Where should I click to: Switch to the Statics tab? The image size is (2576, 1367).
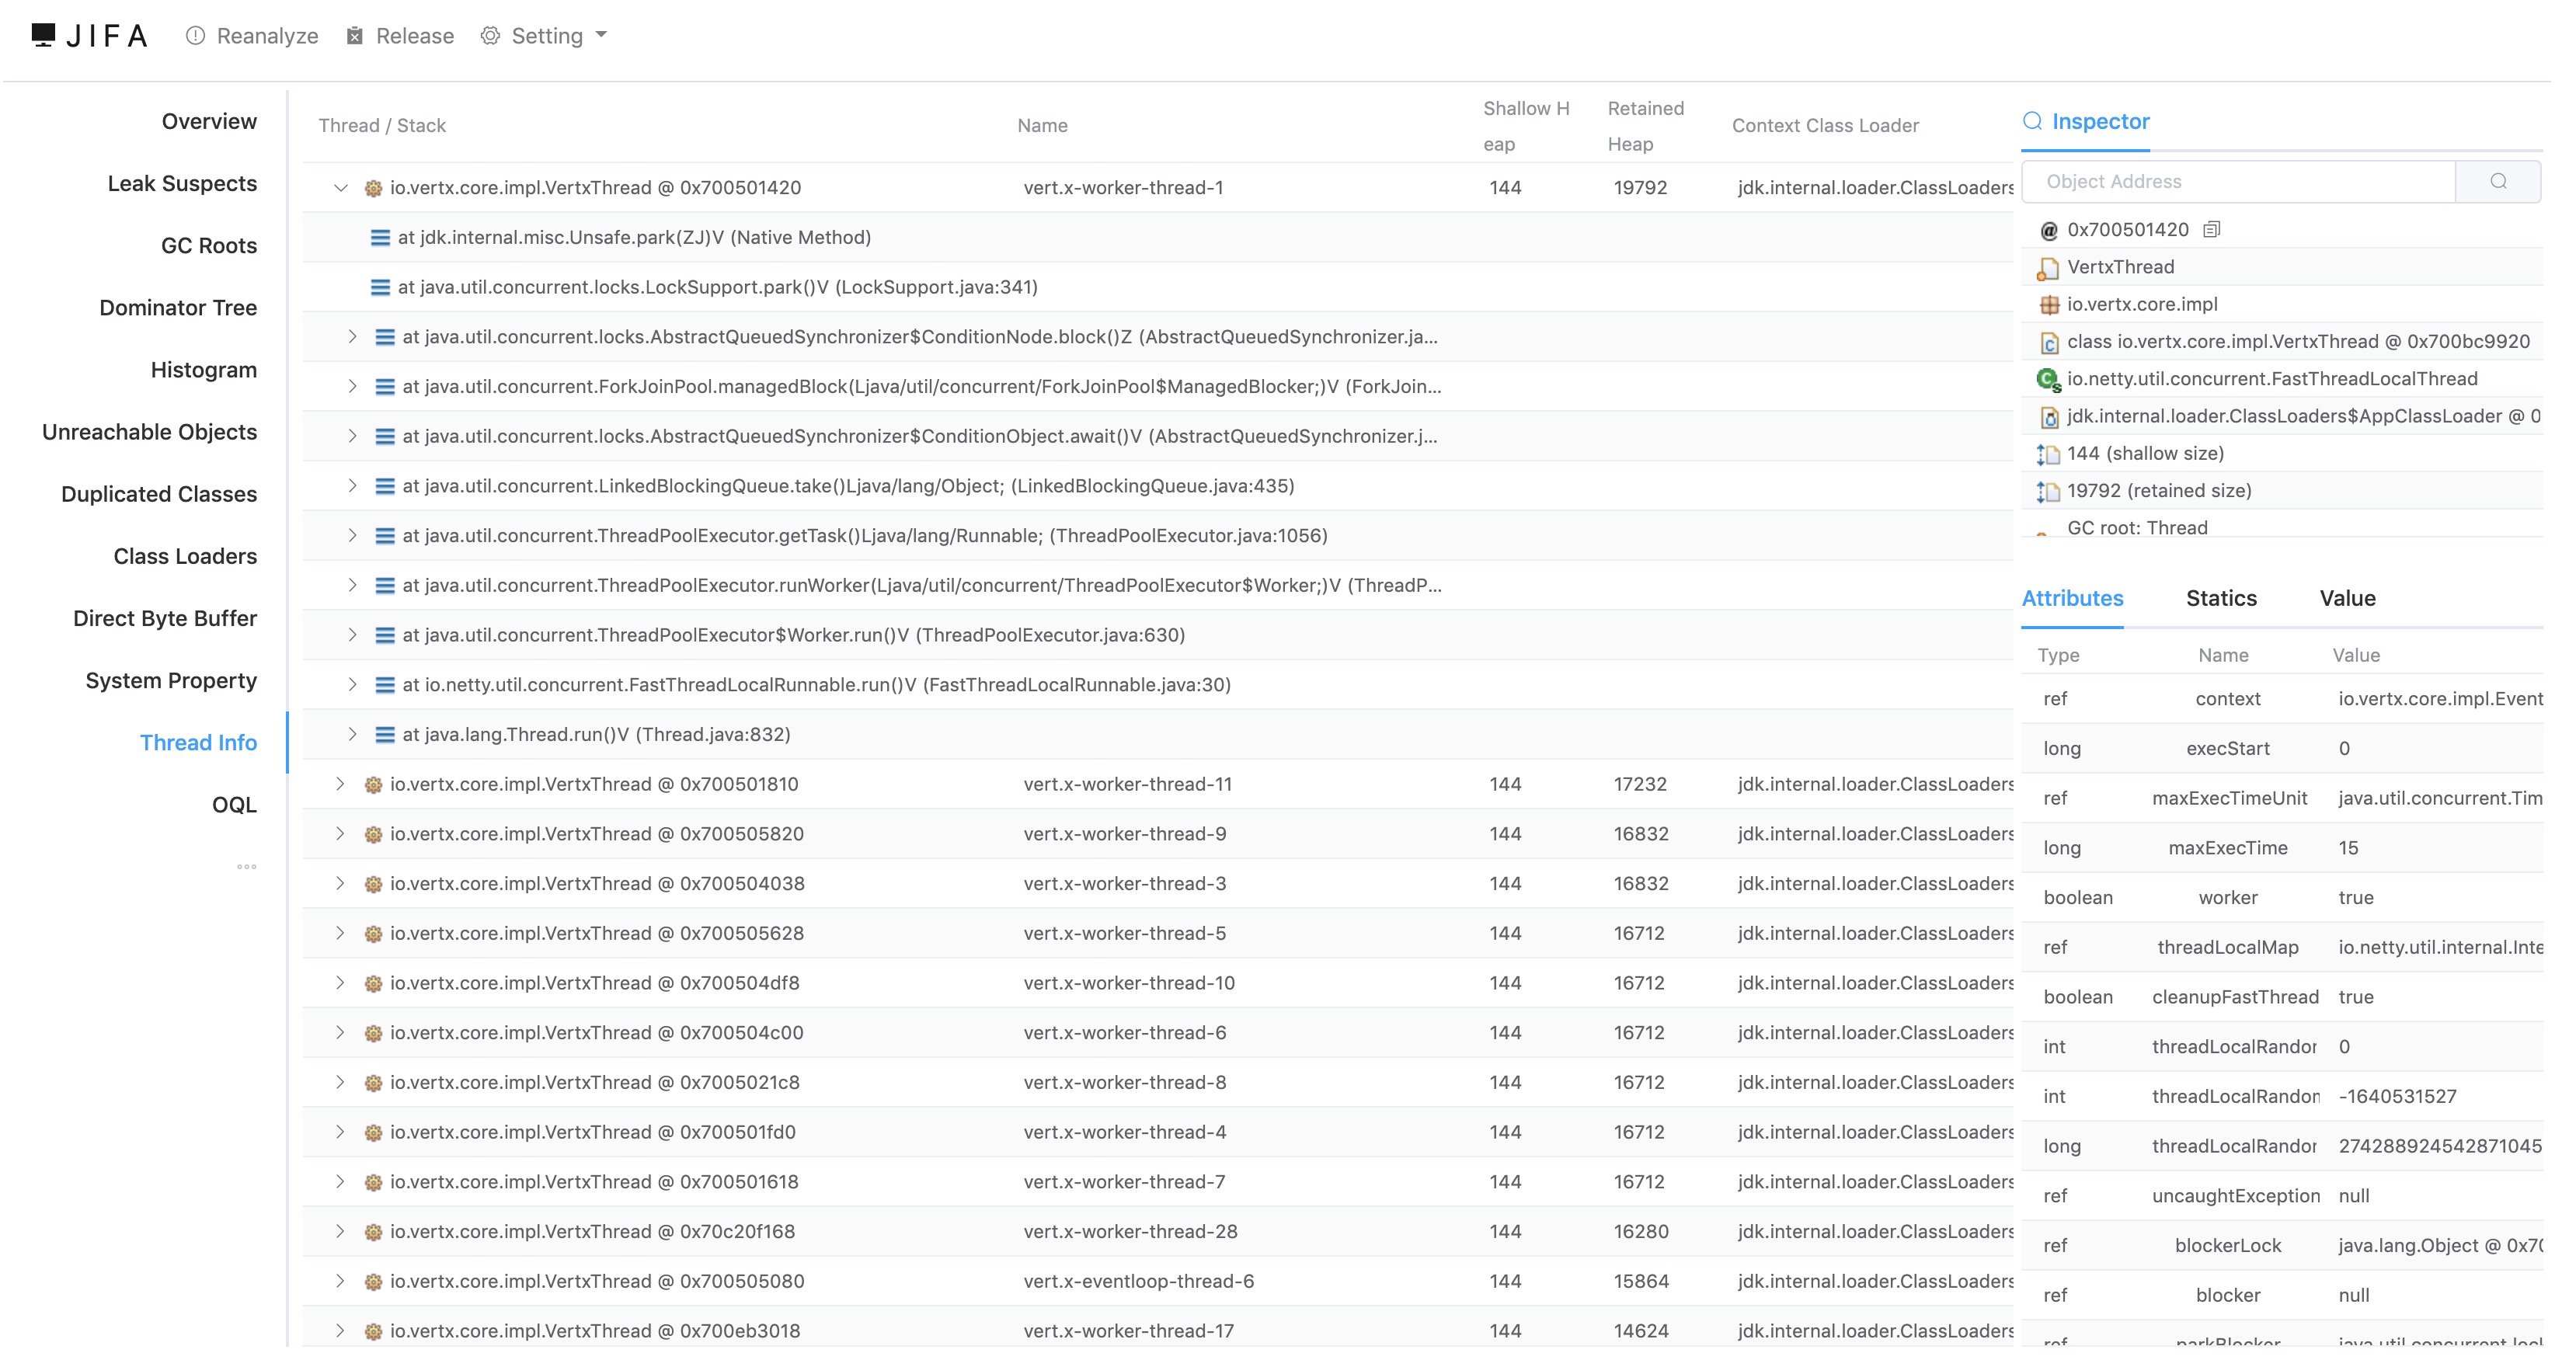[2220, 598]
